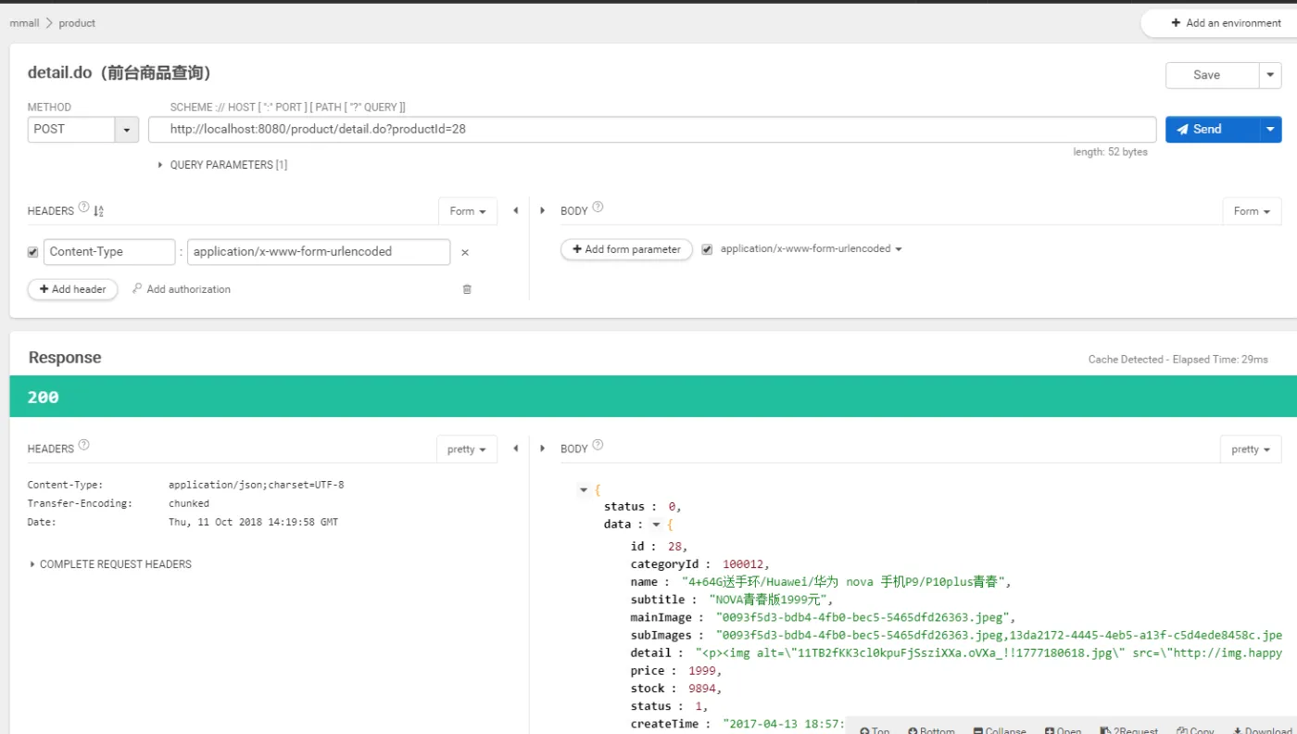Expand COMPLETE REQUEST HEADERS section
Image resolution: width=1297 pixels, height=734 pixels.
coord(110,564)
